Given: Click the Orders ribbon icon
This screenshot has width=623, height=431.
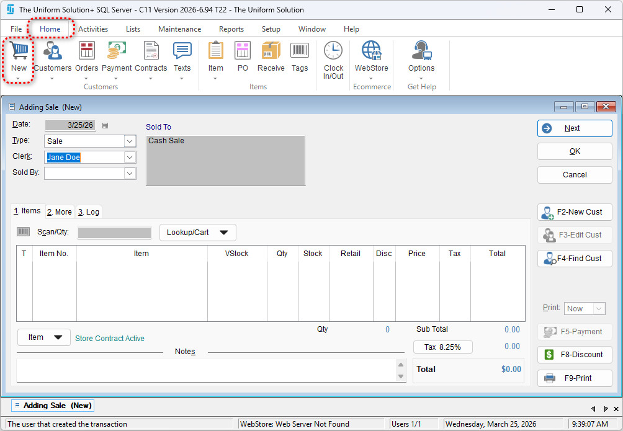Looking at the screenshot, I should (x=87, y=51).
